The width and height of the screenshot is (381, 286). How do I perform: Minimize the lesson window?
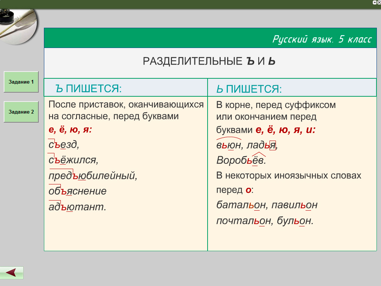pos(374,2)
